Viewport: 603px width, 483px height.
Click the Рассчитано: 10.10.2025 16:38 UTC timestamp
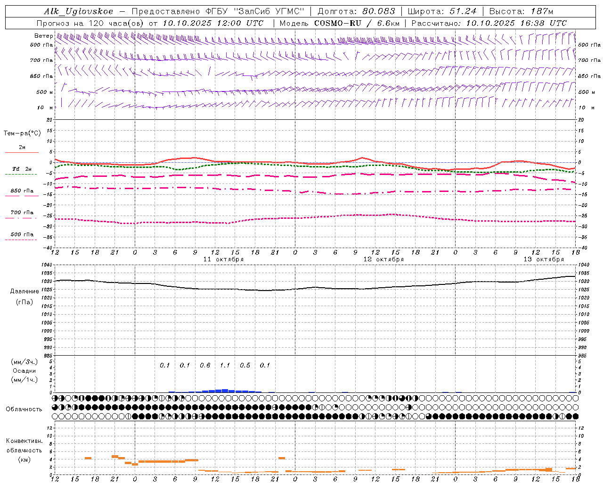489,23
